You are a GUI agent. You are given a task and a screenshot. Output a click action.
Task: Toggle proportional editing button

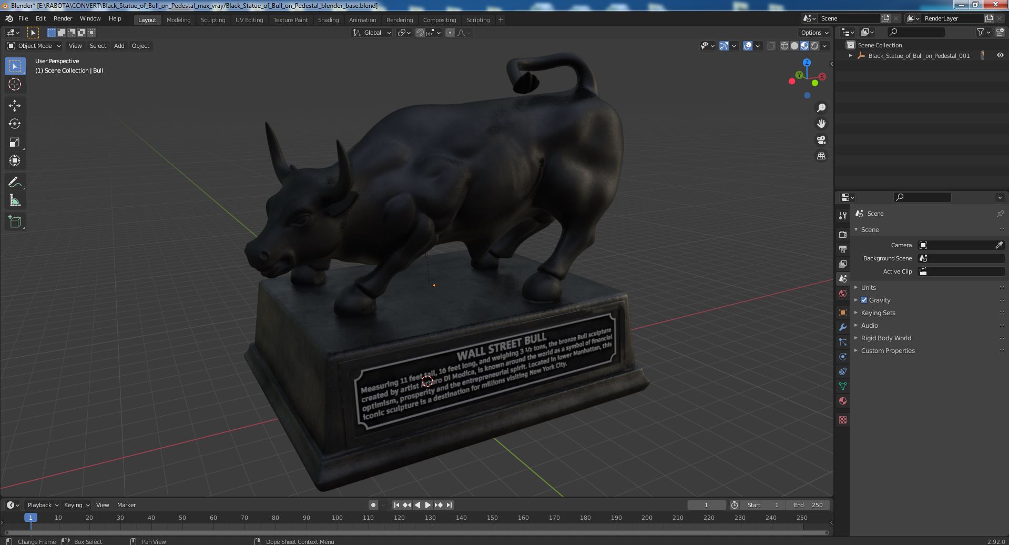click(x=450, y=33)
